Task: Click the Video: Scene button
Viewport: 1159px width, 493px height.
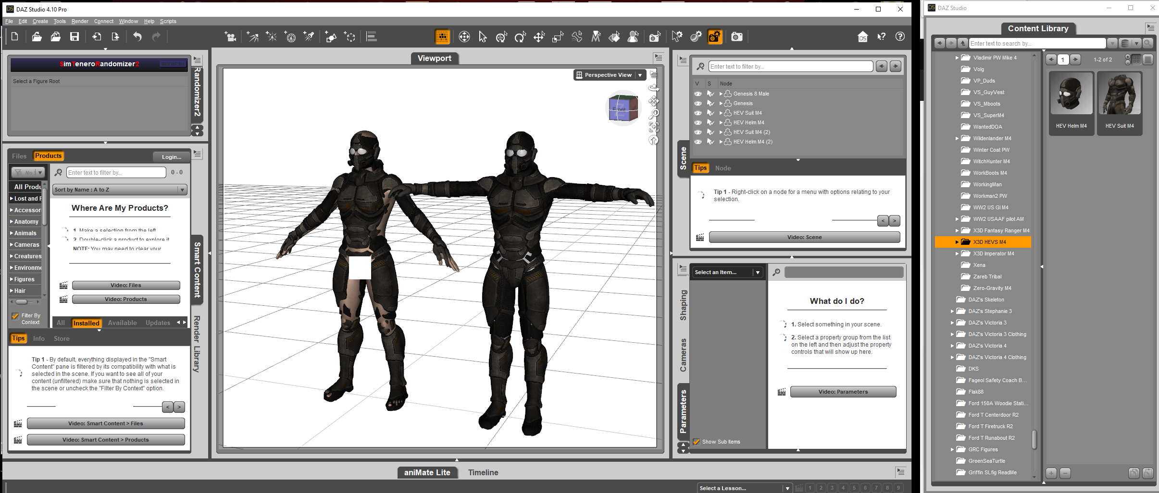Action: click(804, 237)
